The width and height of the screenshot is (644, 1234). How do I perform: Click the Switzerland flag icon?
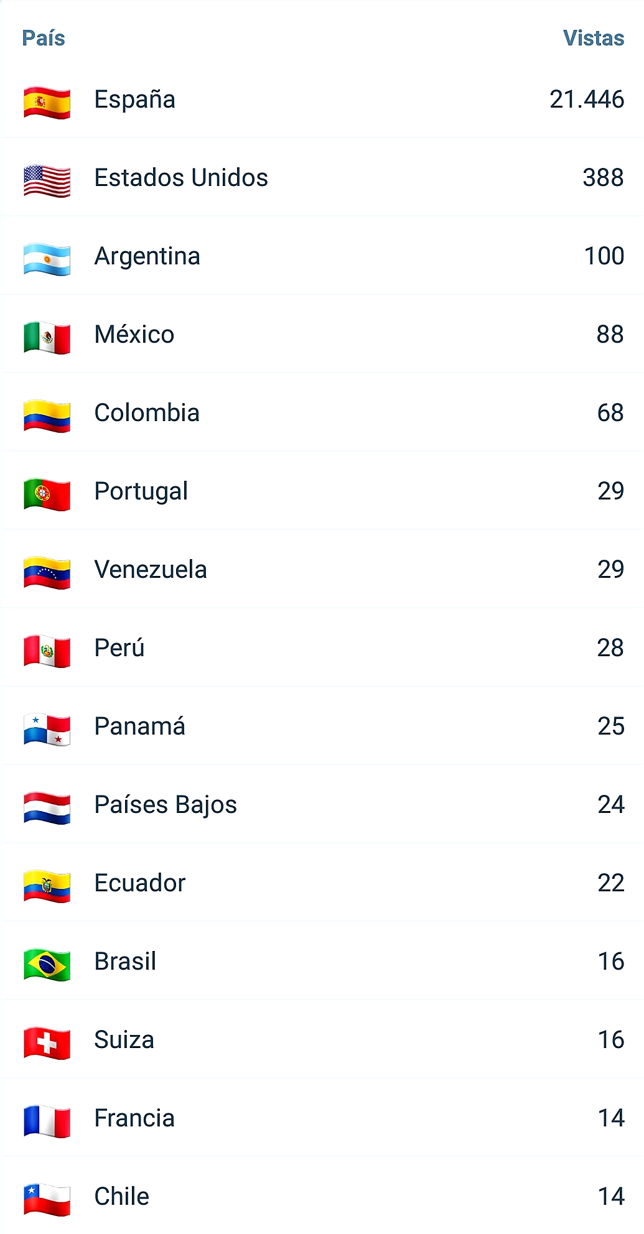[47, 1042]
